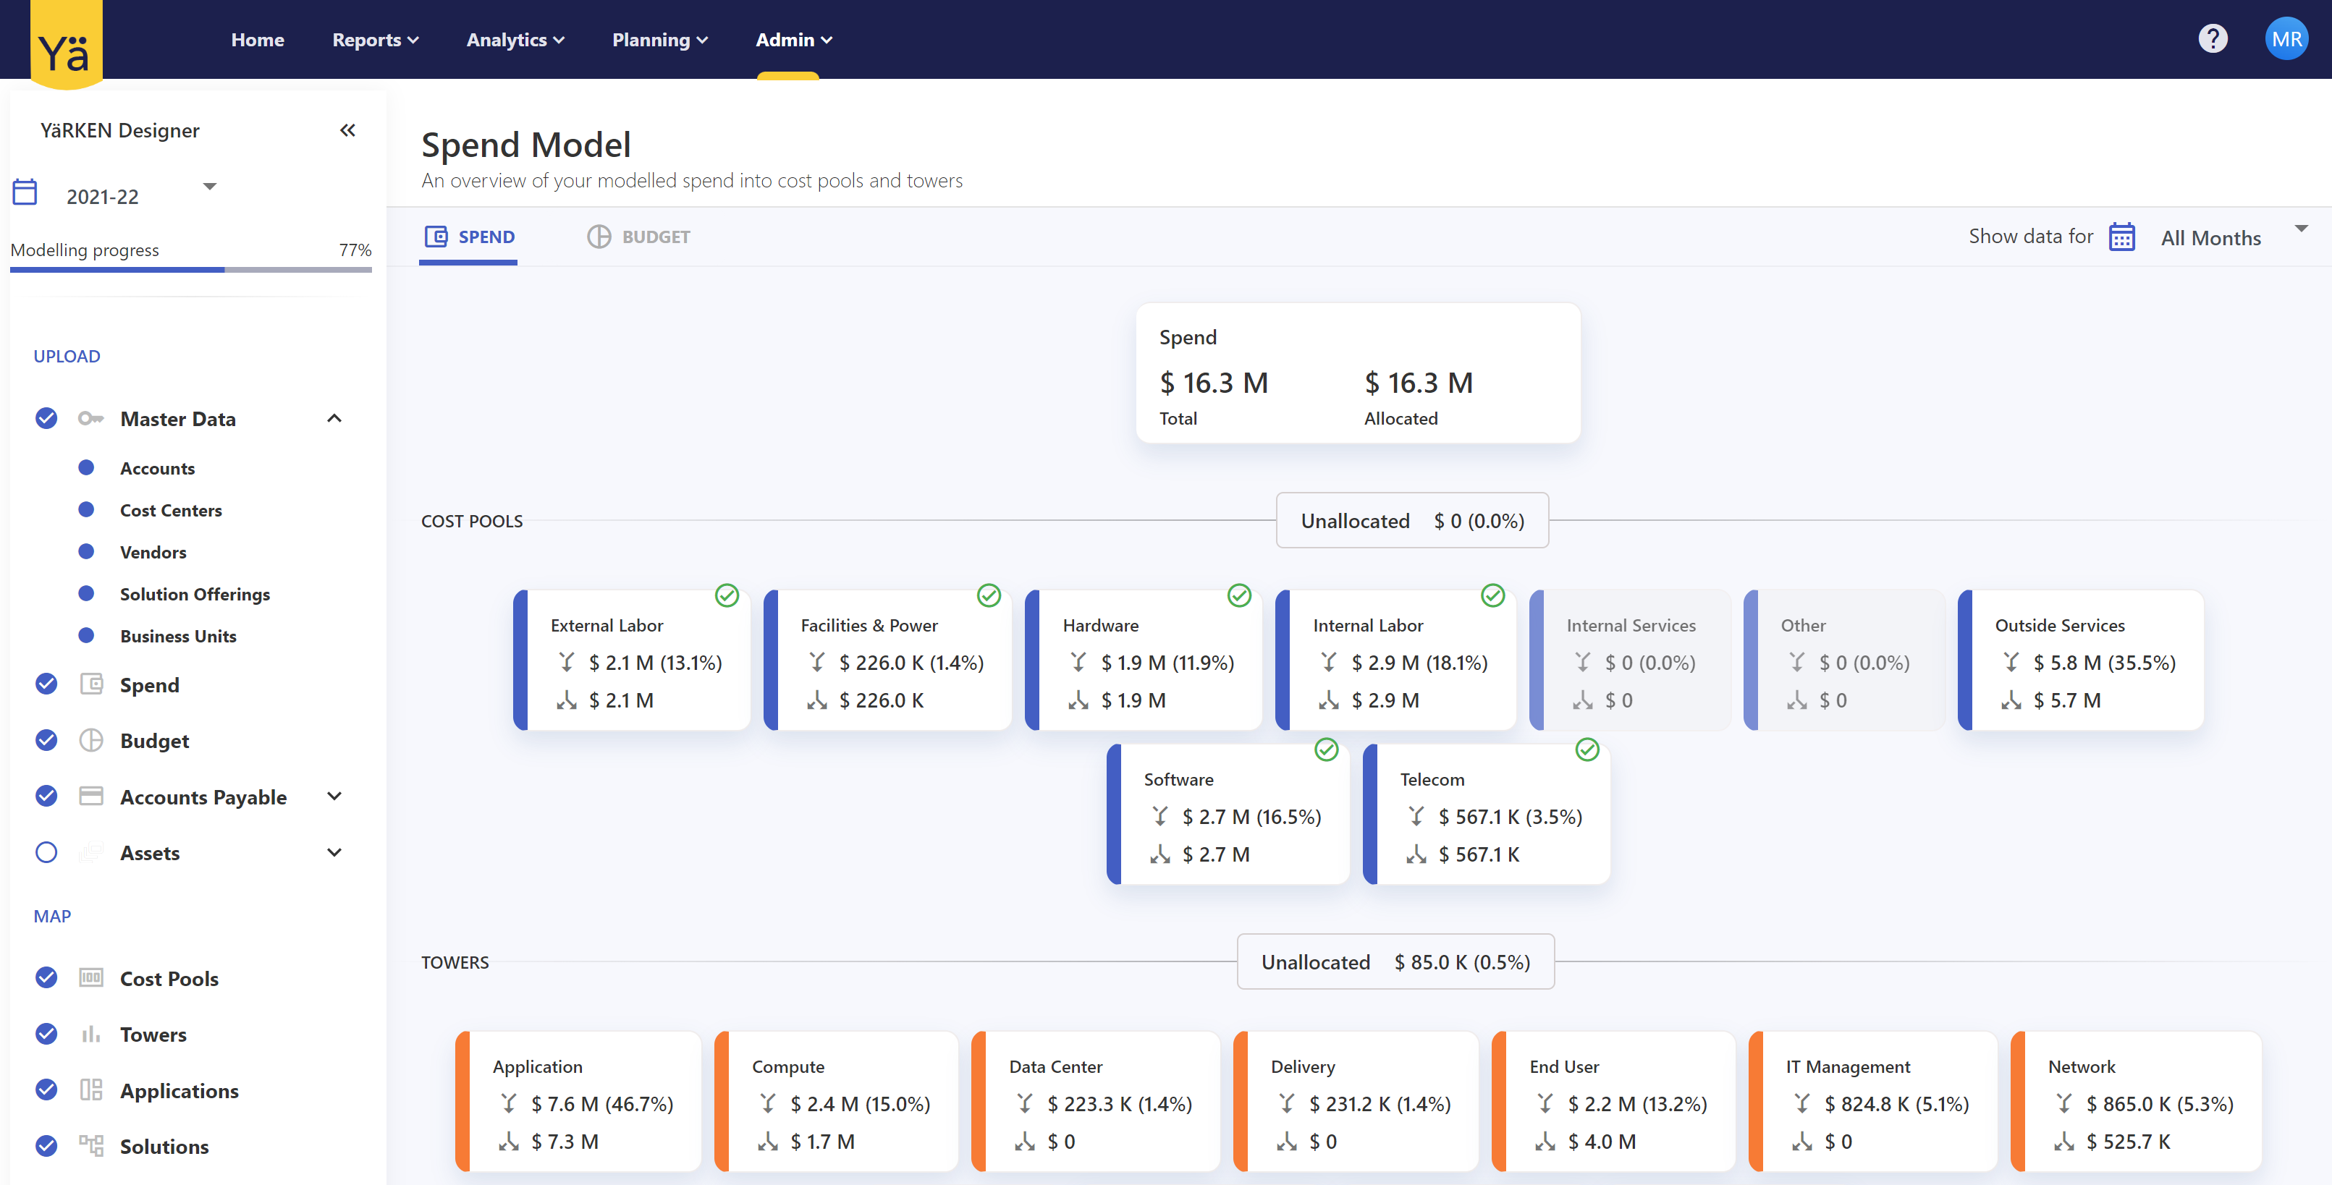This screenshot has width=2332, height=1185.
Task: Click the Applications grid icon in sidebar
Action: [x=90, y=1090]
